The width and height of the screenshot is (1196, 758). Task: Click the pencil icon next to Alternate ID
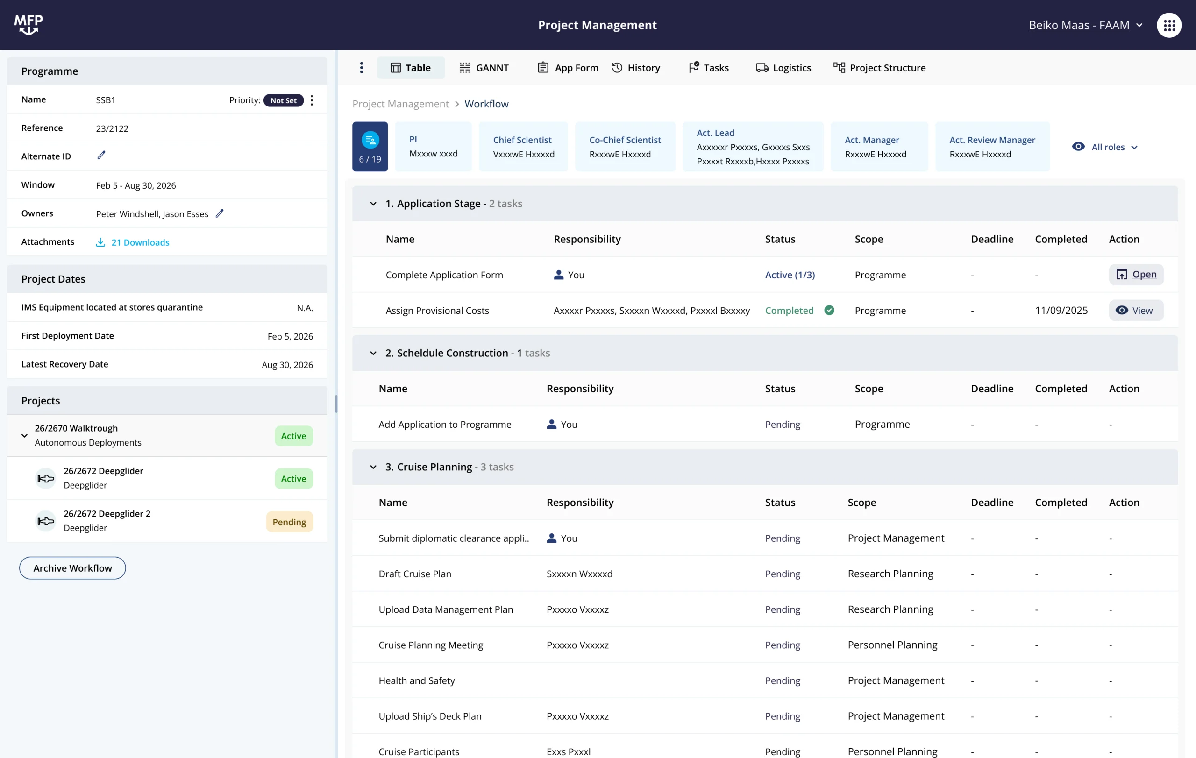[101, 156]
